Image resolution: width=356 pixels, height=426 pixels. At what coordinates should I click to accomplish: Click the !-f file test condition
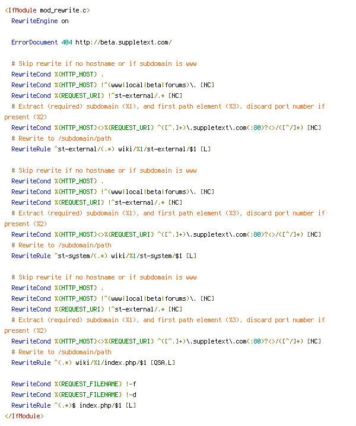pyautogui.click(x=133, y=384)
